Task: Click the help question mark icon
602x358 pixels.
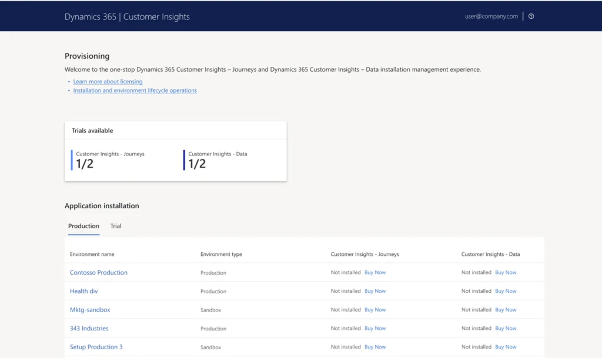Action: pos(531,16)
